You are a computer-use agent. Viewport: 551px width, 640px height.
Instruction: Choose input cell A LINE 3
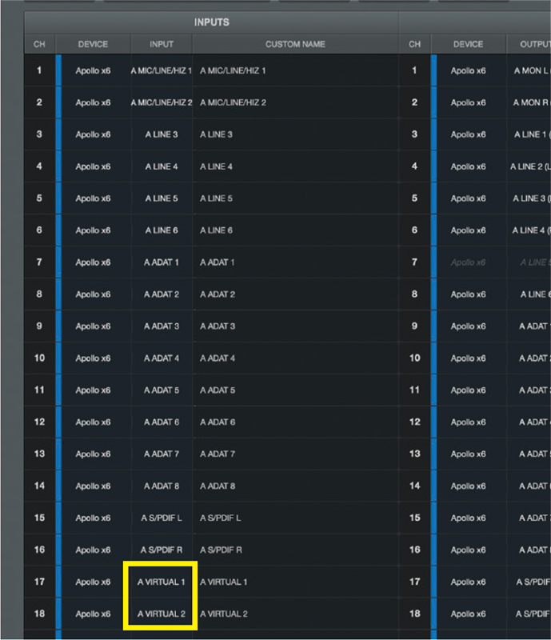162,134
